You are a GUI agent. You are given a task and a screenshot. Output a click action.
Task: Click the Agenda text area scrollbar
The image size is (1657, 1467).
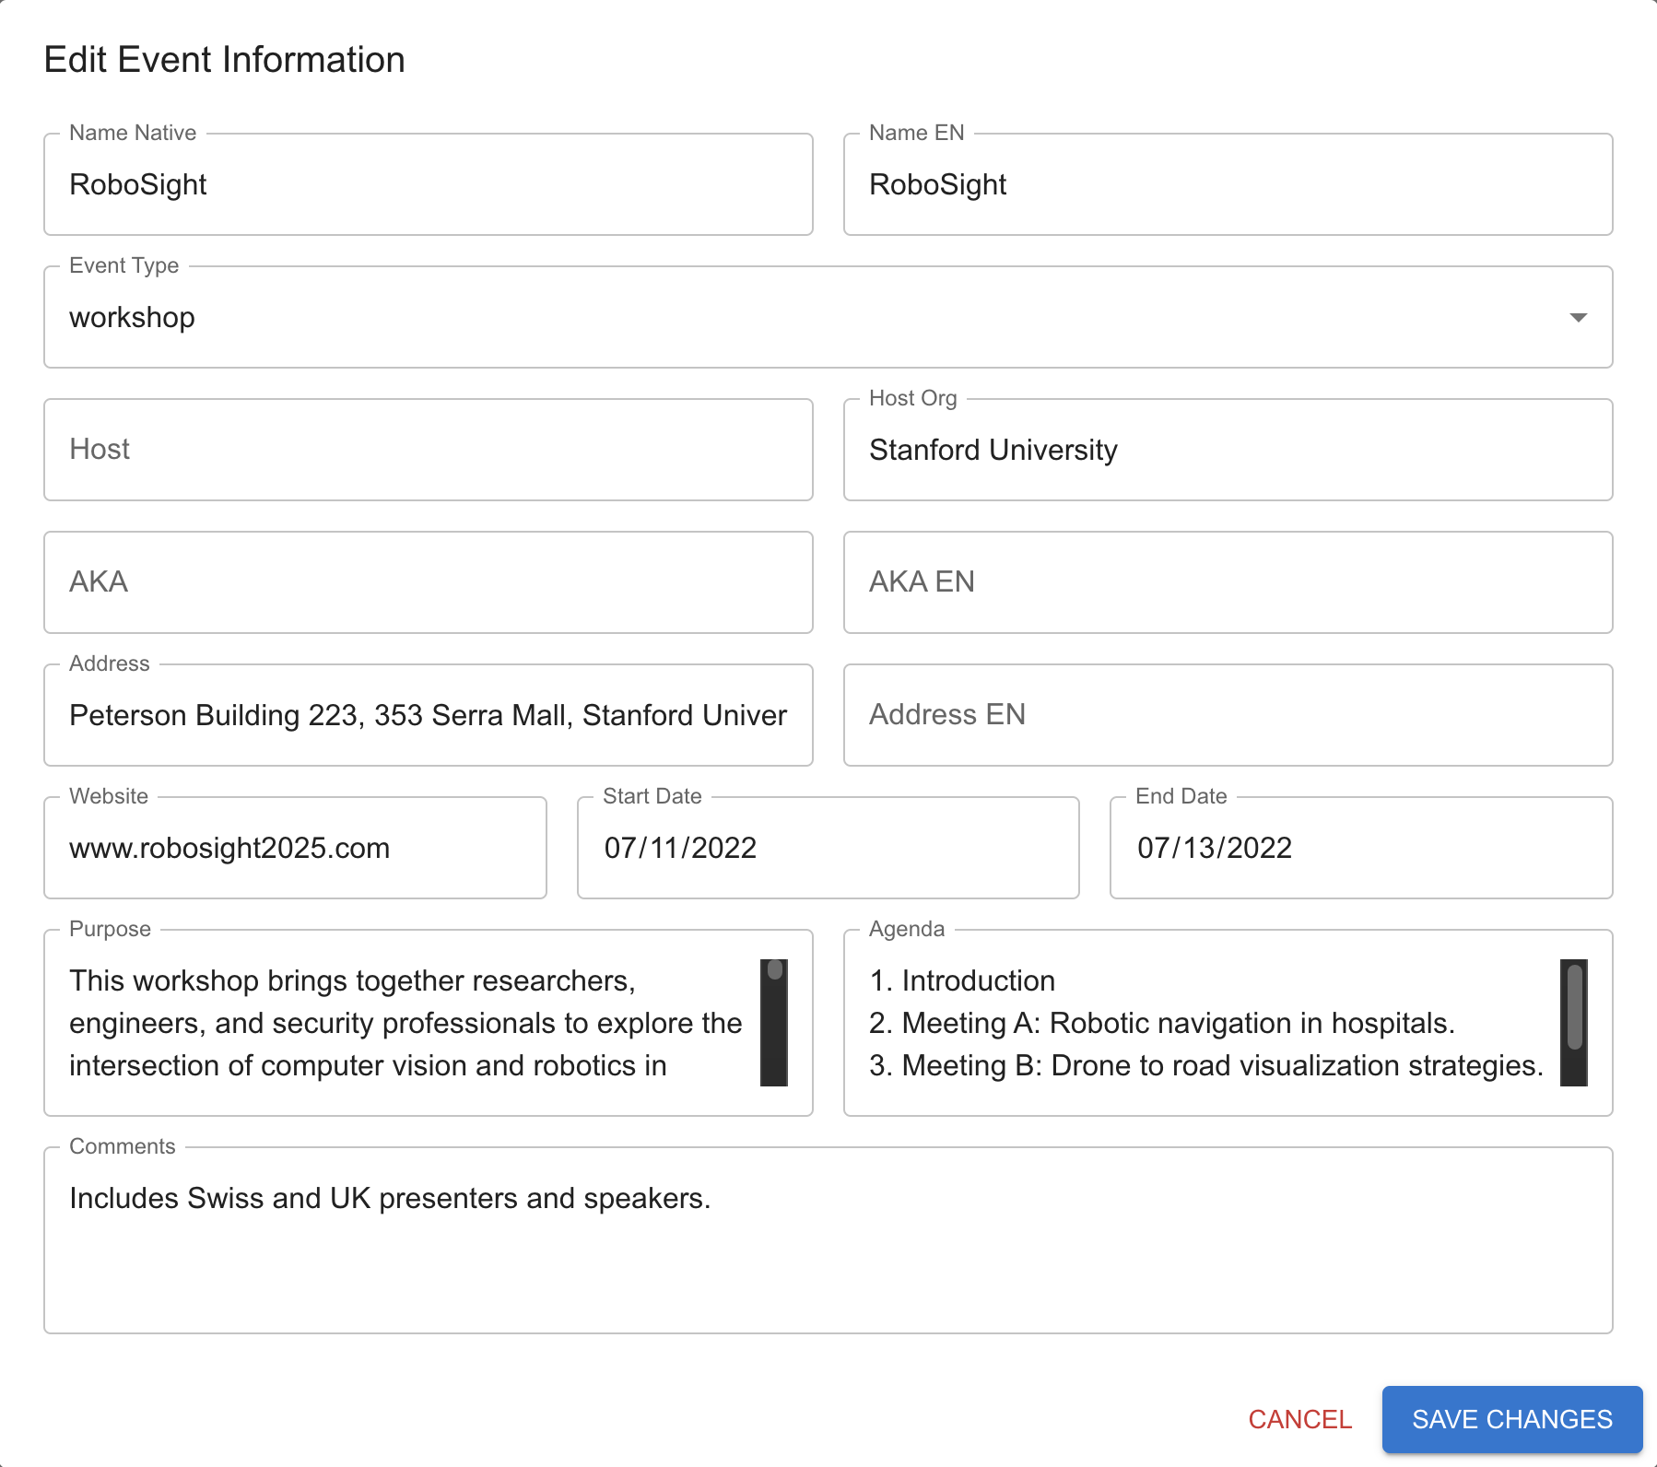(x=1574, y=1023)
